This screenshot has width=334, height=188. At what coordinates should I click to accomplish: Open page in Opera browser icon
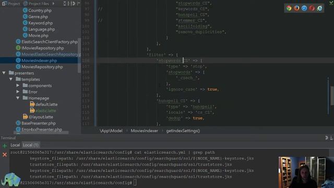312,8
